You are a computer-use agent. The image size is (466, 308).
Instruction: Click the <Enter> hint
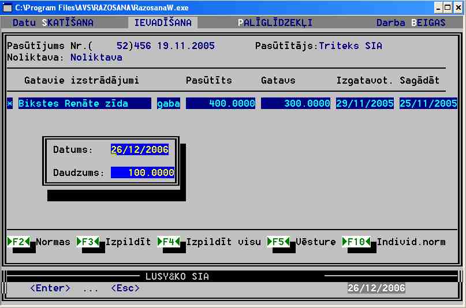(50, 288)
